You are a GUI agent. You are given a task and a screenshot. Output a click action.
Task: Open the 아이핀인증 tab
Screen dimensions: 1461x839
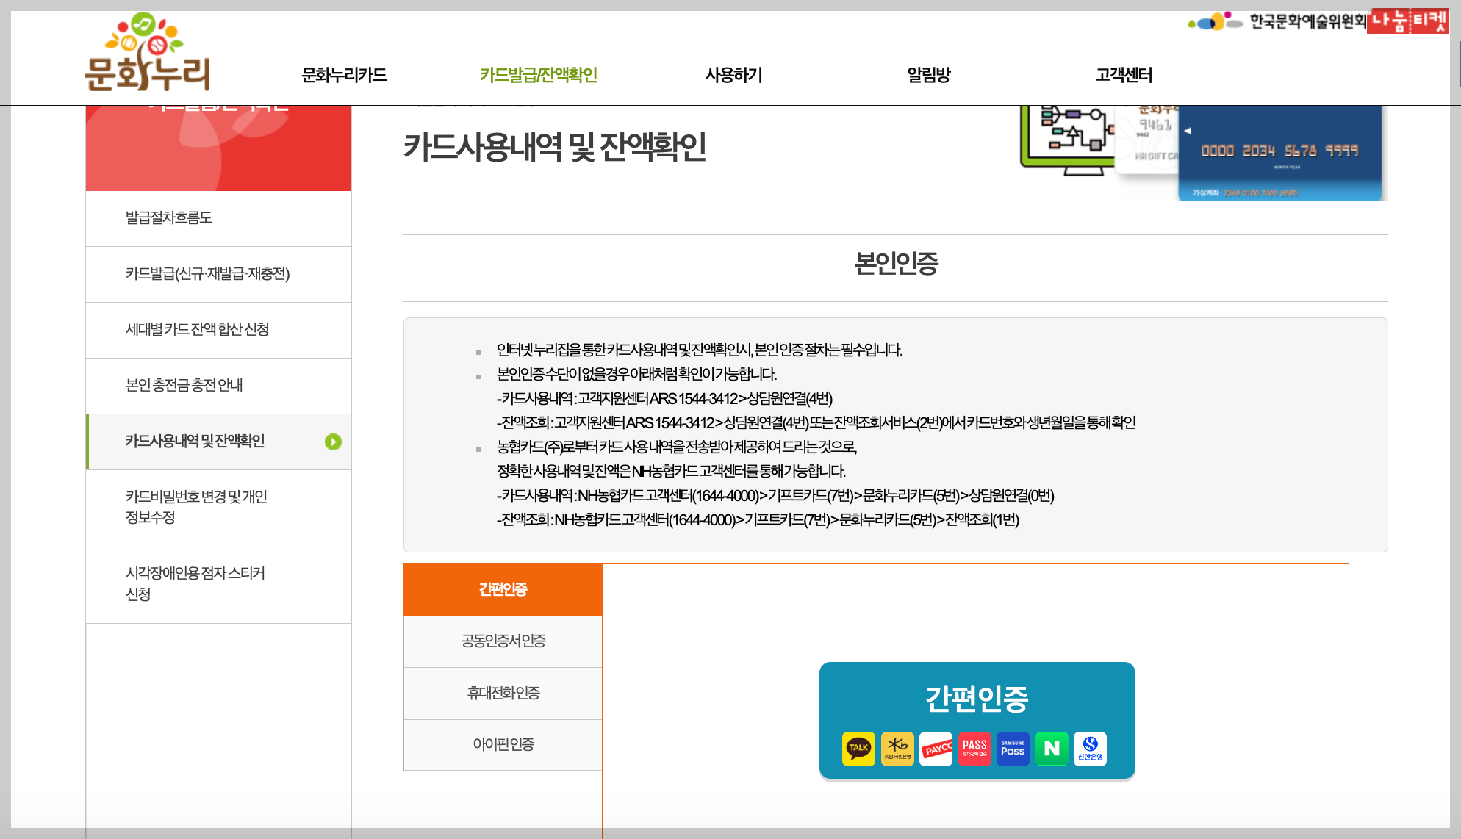pos(503,744)
